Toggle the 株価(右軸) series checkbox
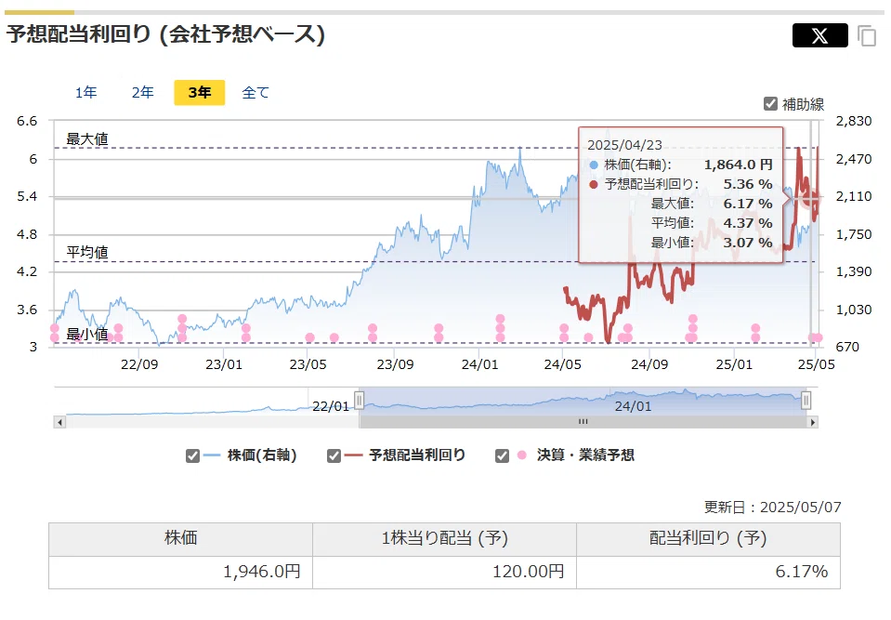The height and width of the screenshot is (620, 891). [x=192, y=455]
